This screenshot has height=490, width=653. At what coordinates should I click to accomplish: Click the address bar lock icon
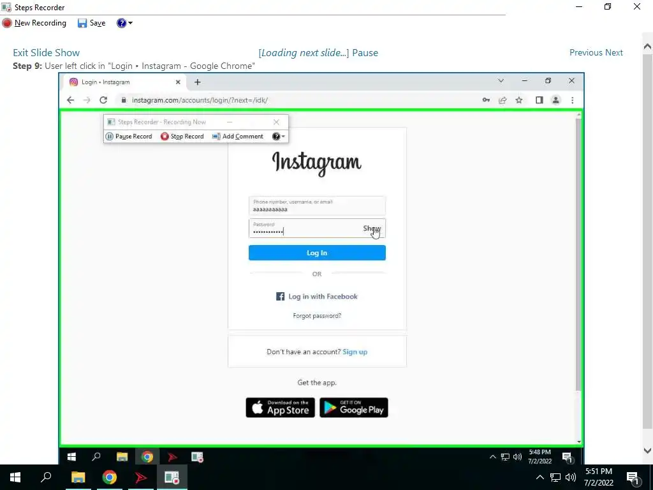(x=123, y=100)
